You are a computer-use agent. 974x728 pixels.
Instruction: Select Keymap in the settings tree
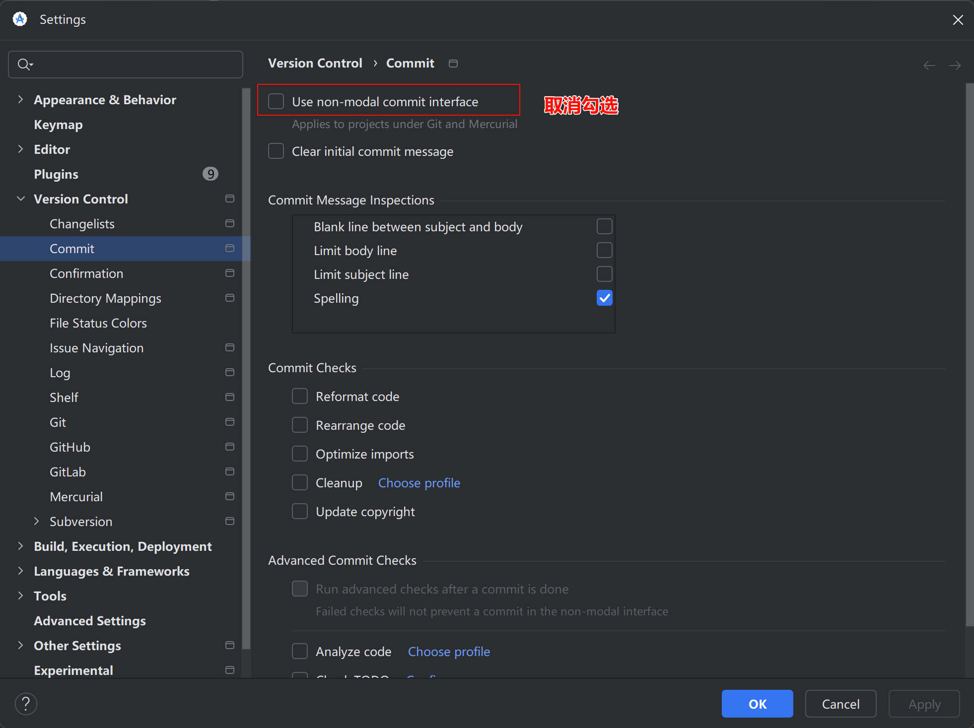pyautogui.click(x=58, y=125)
